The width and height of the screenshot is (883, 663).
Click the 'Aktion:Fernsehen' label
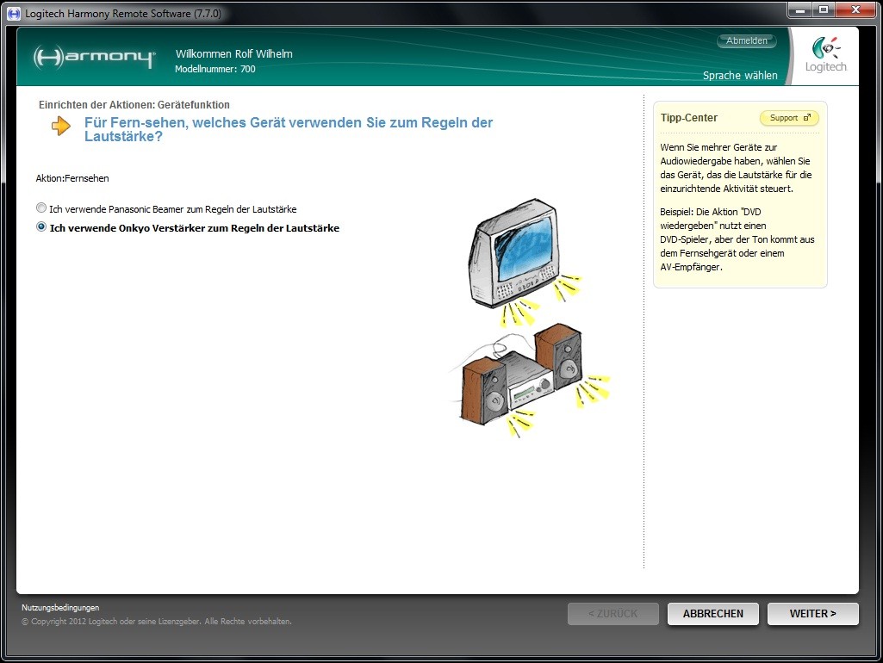[72, 178]
